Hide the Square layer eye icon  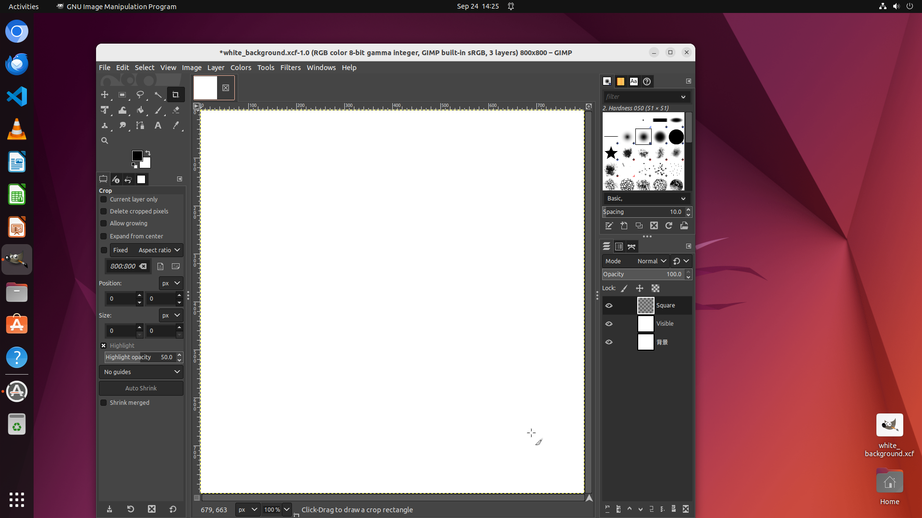pos(609,306)
